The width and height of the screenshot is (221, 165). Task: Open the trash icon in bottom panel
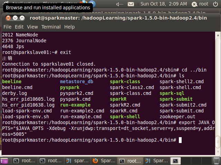[x=216, y=161]
